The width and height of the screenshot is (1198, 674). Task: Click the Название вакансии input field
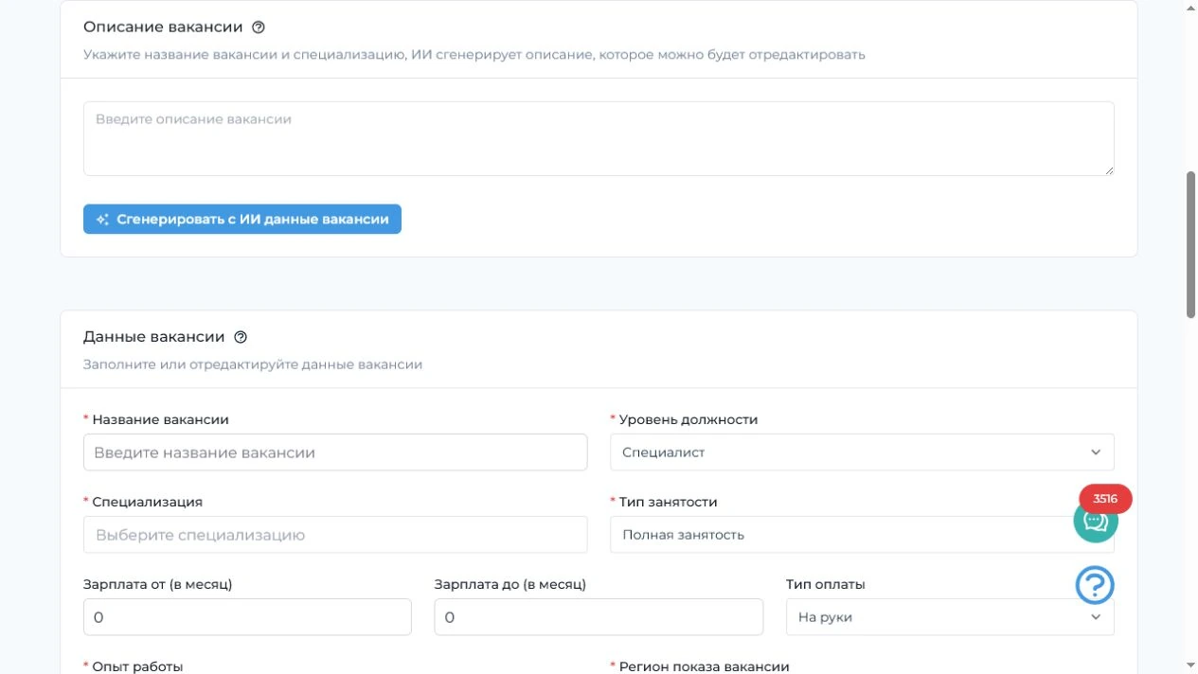tap(335, 452)
